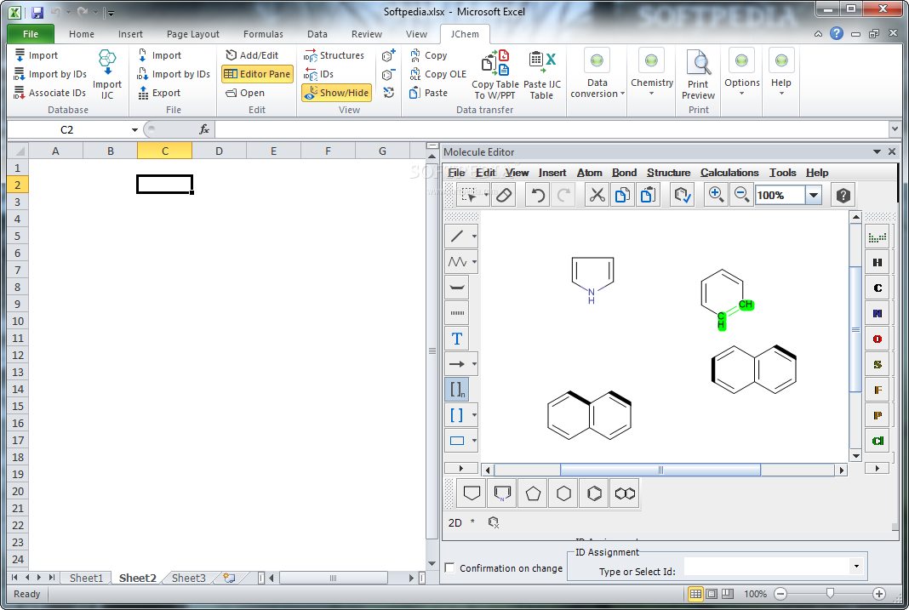Select the Text tool T
Image resolution: width=909 pixels, height=610 pixels.
pos(457,339)
